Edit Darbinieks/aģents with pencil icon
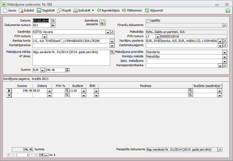 coord(225,45)
